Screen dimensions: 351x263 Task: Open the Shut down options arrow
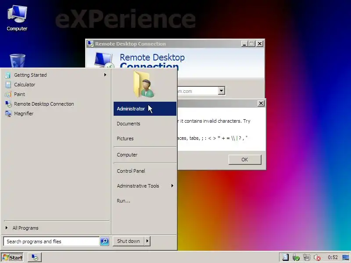(147, 241)
